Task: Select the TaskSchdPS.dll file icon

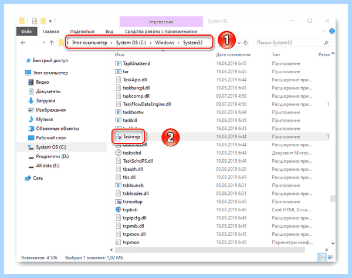Action: pos(118,161)
